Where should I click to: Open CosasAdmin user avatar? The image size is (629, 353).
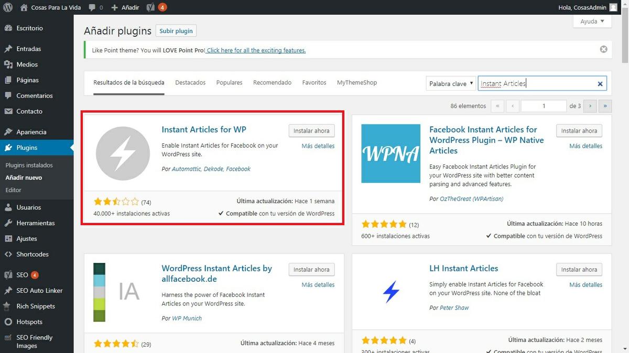613,7
